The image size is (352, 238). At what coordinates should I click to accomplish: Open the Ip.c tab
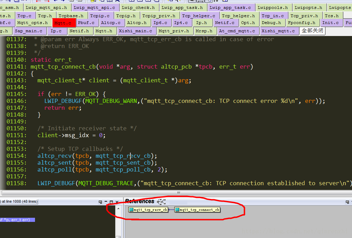pyautogui.click(x=57, y=31)
